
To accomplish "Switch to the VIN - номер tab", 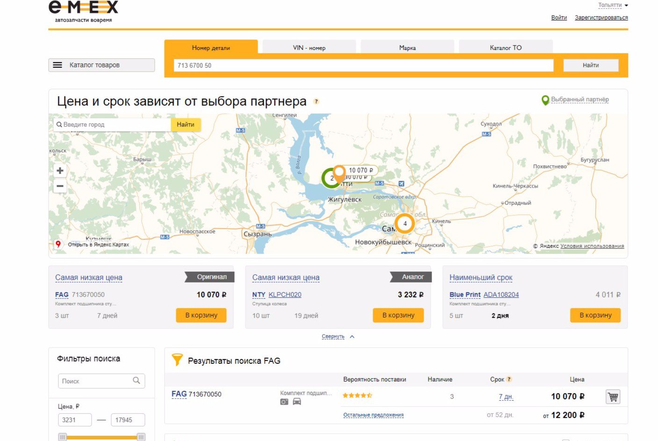I will [x=309, y=47].
